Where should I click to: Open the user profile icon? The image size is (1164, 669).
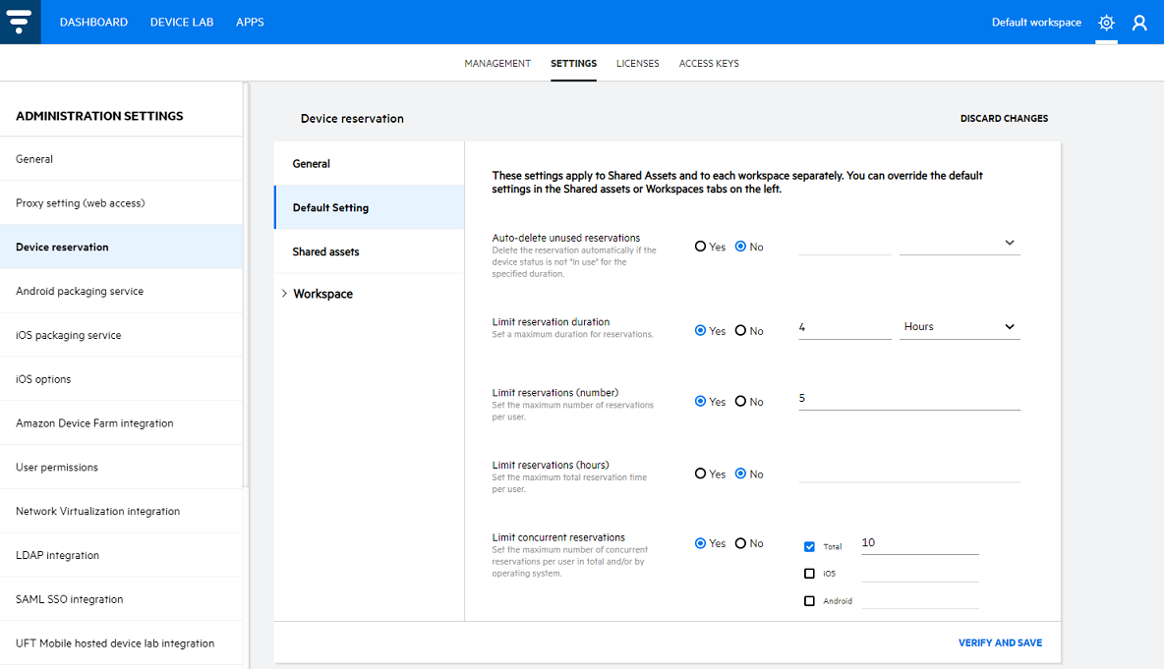click(1139, 23)
